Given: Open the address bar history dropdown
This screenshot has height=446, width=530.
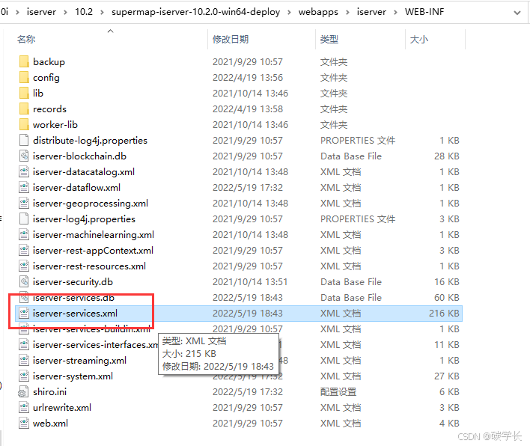Looking at the screenshot, I should (518, 13).
